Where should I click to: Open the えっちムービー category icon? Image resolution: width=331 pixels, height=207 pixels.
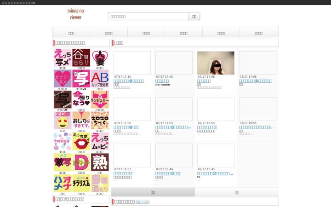(x=100, y=141)
